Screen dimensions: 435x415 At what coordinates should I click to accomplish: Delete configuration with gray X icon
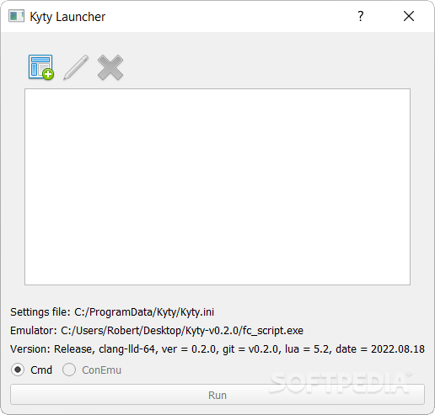(110, 67)
